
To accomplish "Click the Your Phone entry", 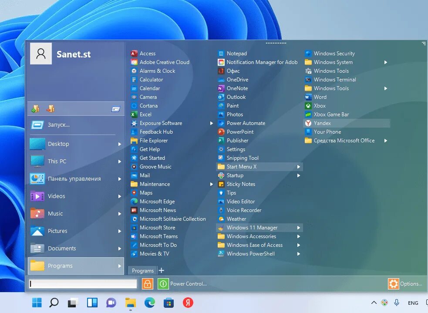I will tap(346, 132).
